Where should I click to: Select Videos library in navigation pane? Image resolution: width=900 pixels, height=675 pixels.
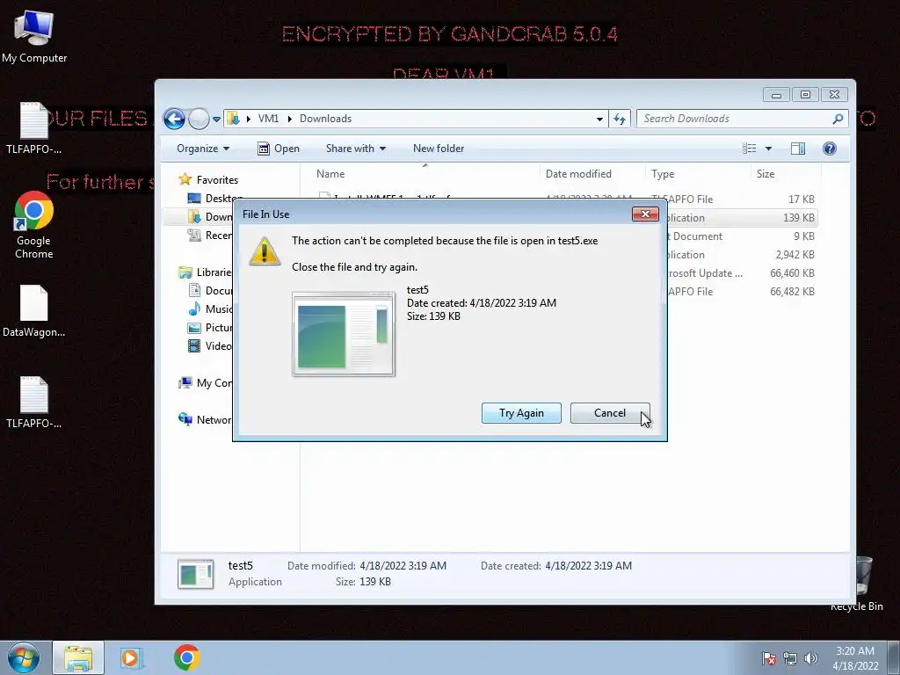point(210,345)
